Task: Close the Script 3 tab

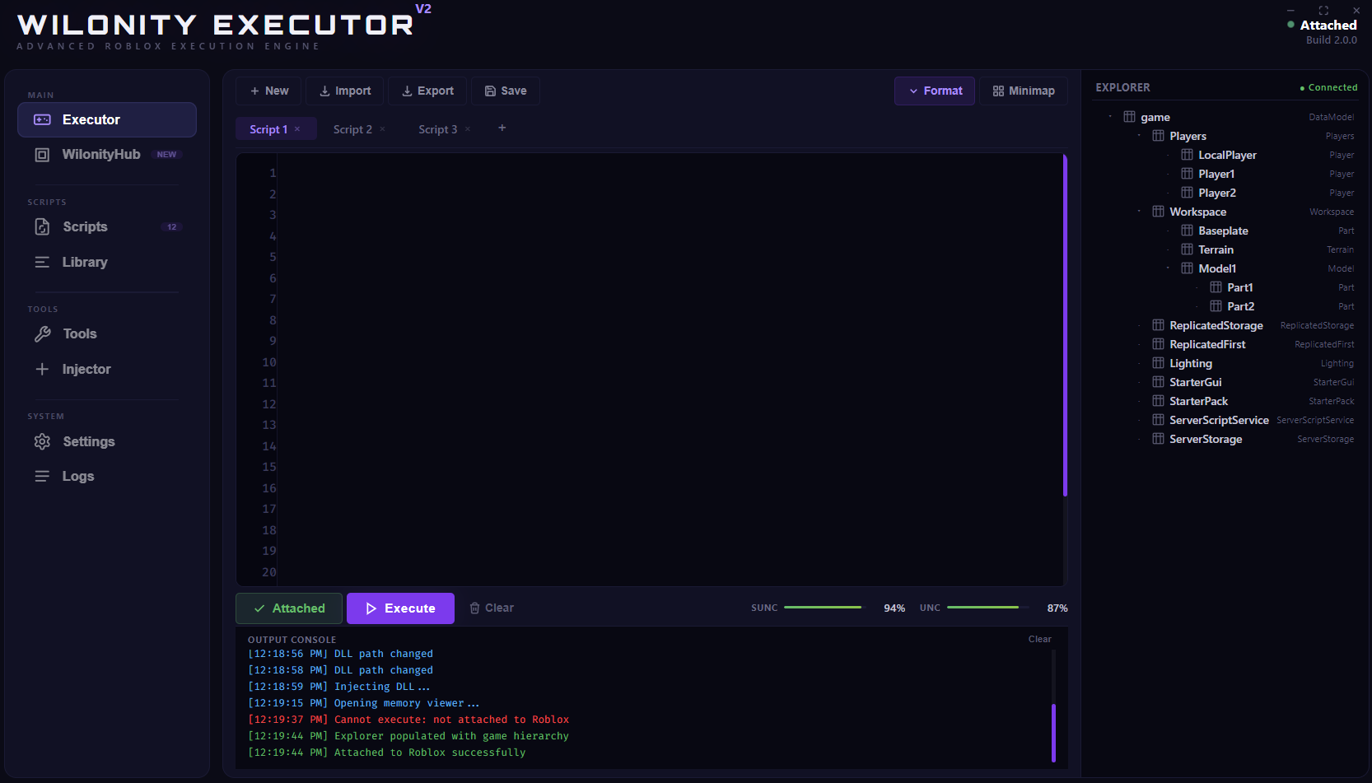Action: click(468, 129)
